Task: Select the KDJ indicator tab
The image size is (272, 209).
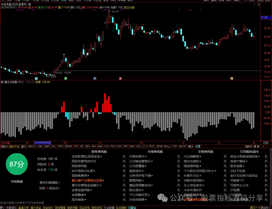Action: (139, 146)
